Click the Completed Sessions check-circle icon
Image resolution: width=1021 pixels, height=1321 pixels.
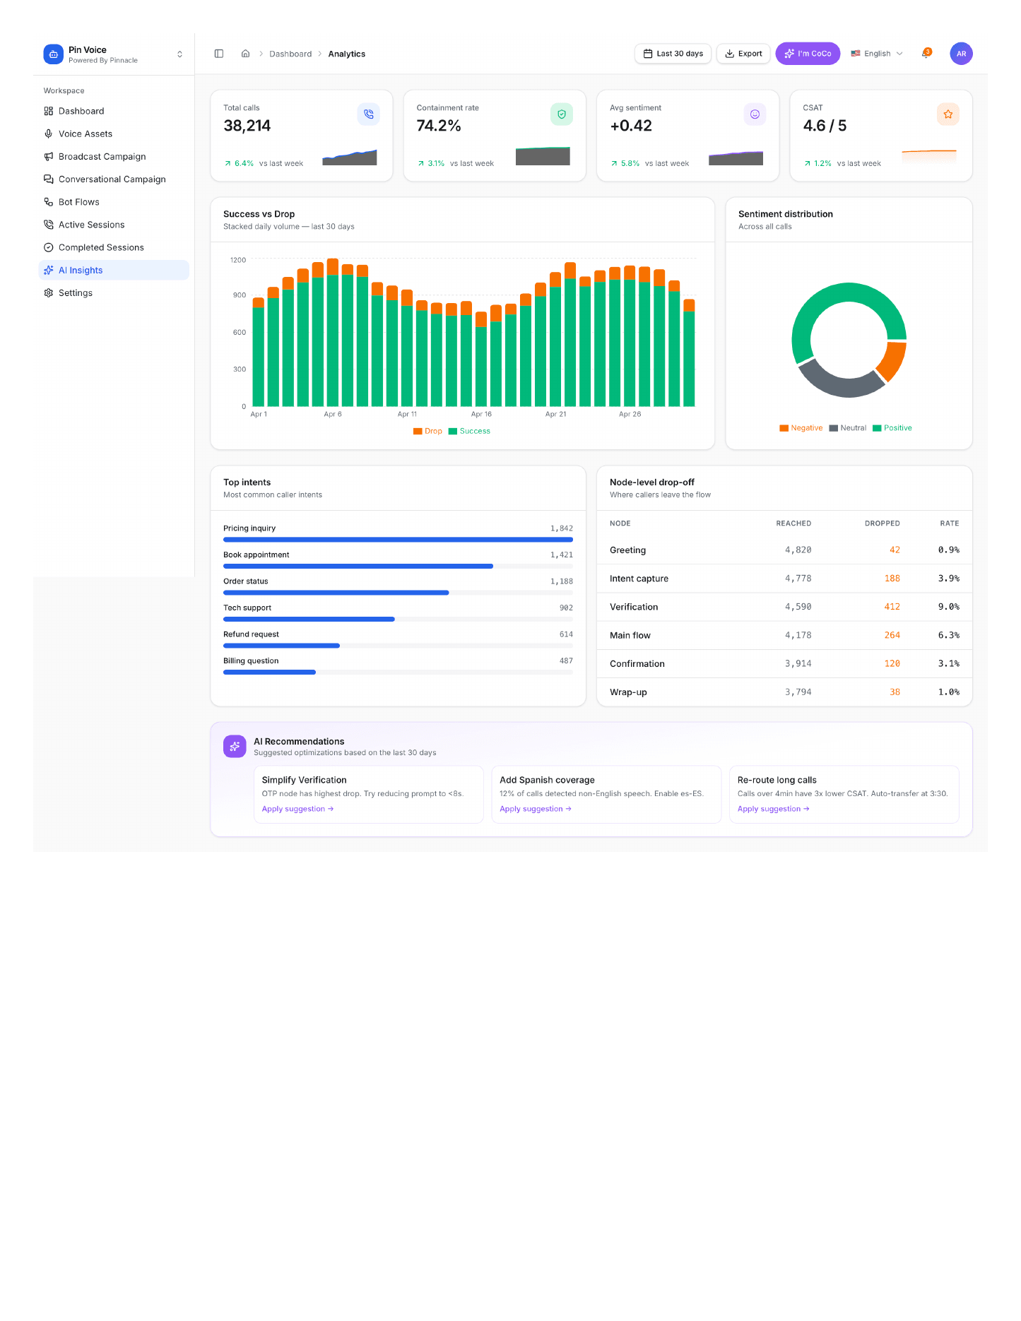coord(49,247)
